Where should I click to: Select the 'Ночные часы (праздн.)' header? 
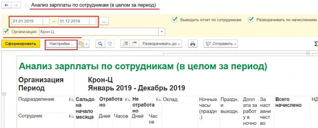coord(208,112)
